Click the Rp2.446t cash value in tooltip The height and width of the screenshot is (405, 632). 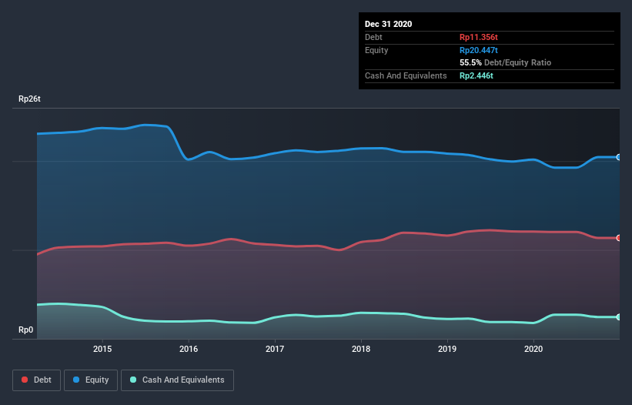[x=476, y=75]
